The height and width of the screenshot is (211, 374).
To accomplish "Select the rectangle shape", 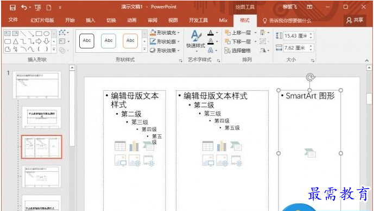I will click(39, 34).
